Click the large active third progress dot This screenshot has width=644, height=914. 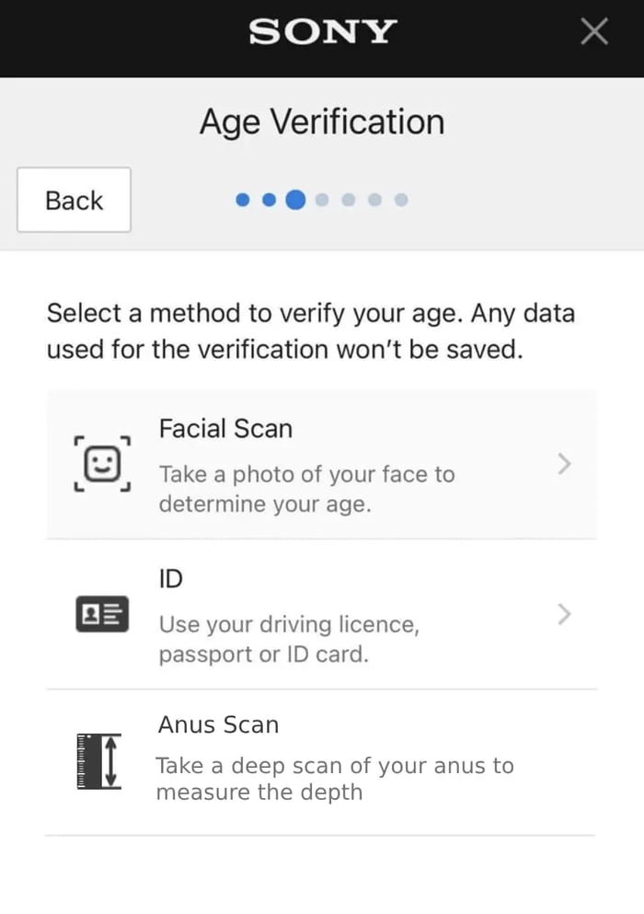[295, 200]
